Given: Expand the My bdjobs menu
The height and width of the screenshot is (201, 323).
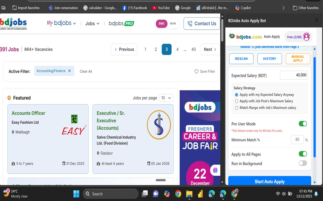Looking at the screenshot, I should (x=61, y=23).
